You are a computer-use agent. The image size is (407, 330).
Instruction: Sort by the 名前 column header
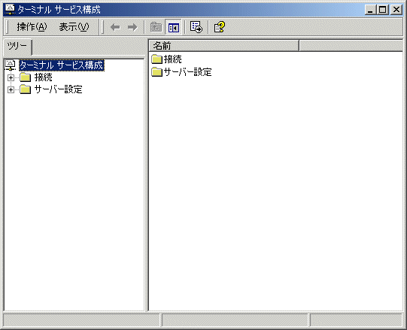(224, 46)
